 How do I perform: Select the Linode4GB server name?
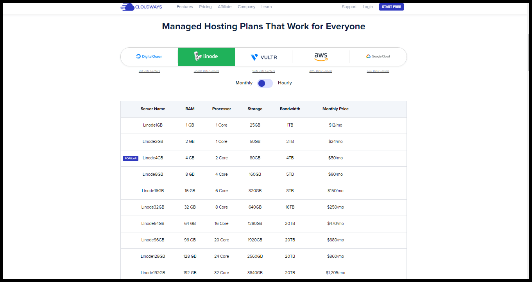[153, 158]
